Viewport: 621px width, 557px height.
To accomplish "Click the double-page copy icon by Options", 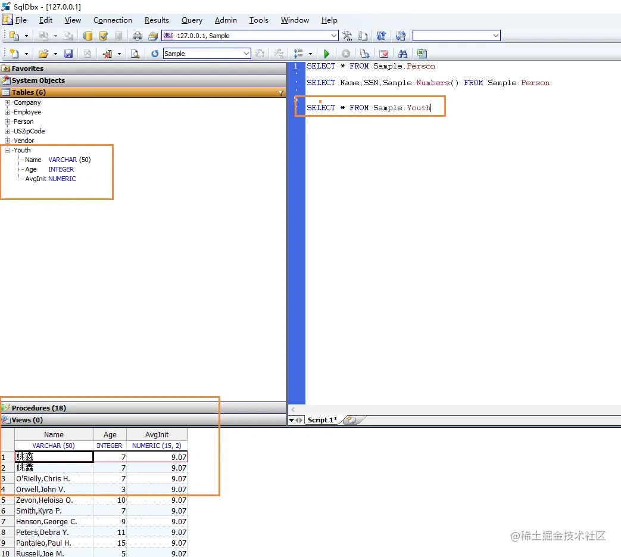I will (363, 36).
